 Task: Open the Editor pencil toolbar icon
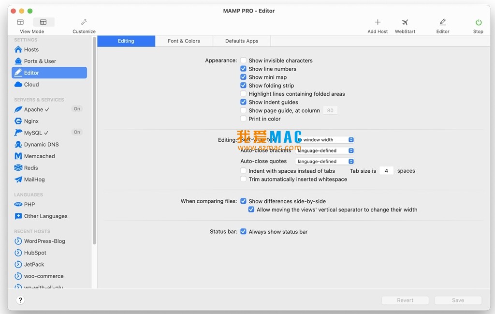[x=443, y=22]
